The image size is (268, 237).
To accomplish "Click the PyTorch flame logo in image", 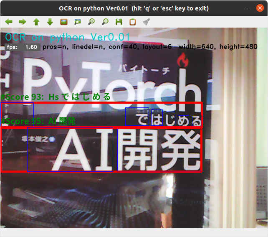I will pyautogui.click(x=182, y=61).
